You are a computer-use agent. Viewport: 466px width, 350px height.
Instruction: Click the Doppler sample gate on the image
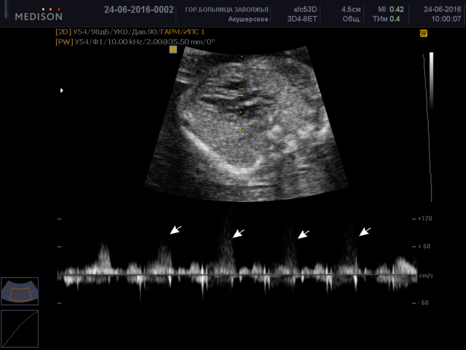241,92
